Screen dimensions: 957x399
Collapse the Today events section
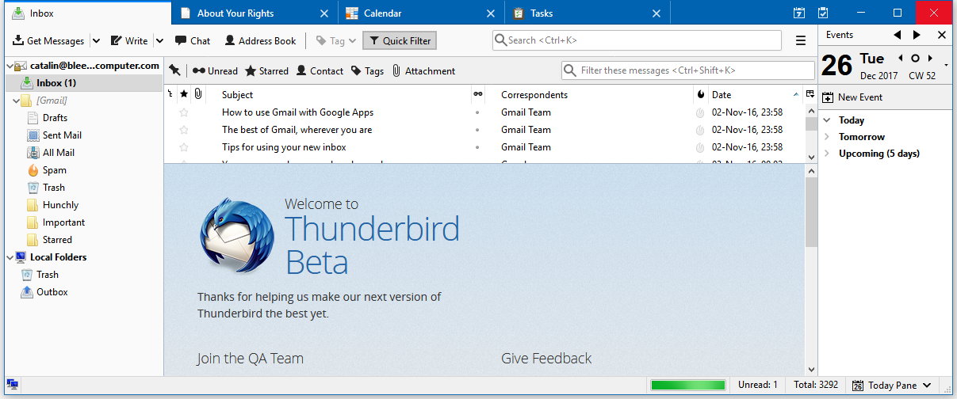(827, 120)
